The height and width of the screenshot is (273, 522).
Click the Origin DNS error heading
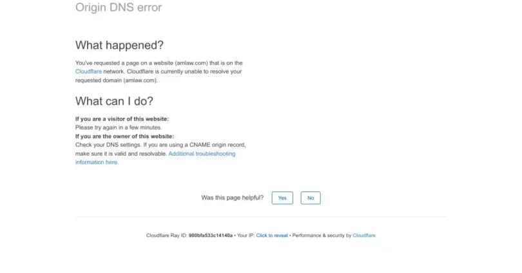119,7
